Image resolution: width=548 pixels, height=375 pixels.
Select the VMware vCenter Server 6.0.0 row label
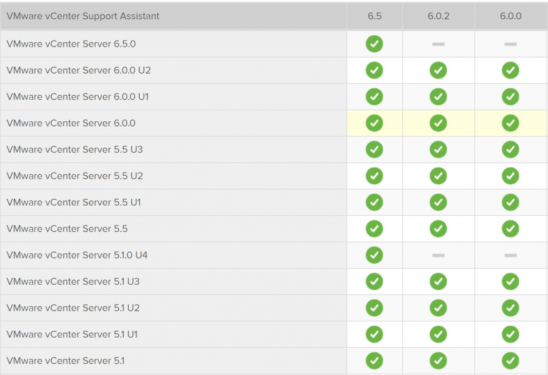tap(71, 123)
